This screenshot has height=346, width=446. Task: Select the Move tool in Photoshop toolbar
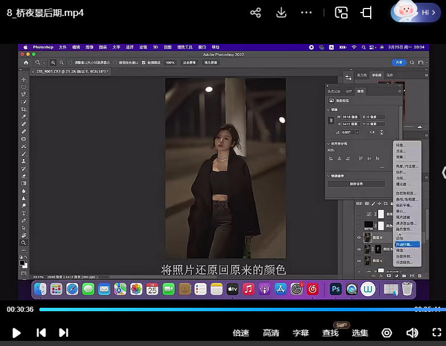[24, 80]
